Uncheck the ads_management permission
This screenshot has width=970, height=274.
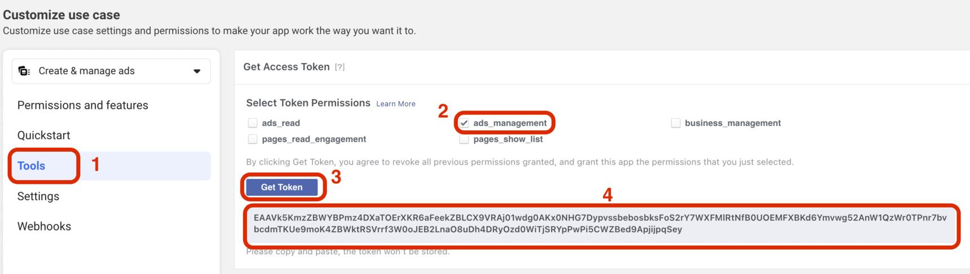coord(464,123)
